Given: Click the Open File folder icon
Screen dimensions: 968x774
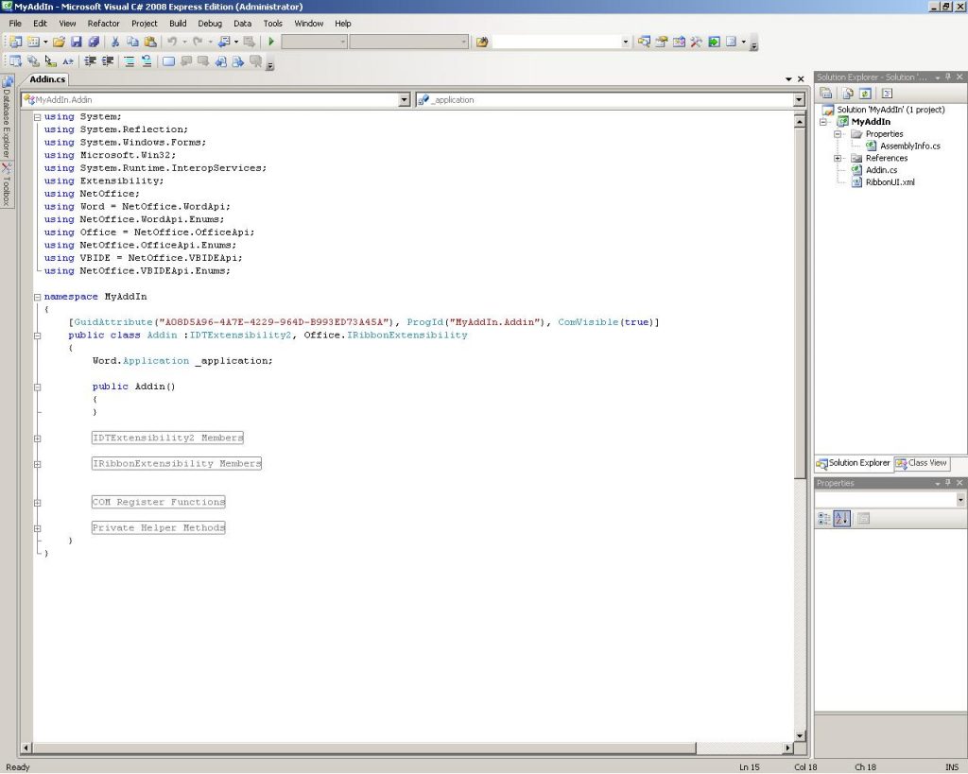Looking at the screenshot, I should click(x=59, y=42).
